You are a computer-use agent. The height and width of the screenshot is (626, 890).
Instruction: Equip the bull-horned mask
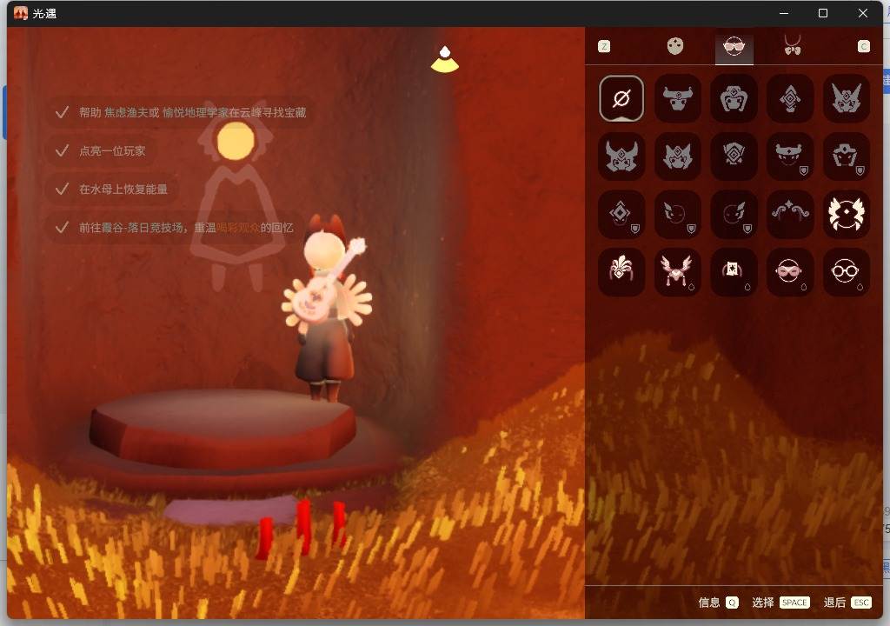coord(677,99)
